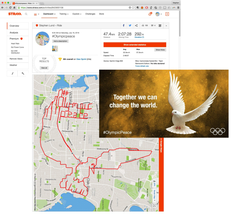Click the green start marker on map
Viewport: 231px width, 214px height.
(x=60, y=122)
